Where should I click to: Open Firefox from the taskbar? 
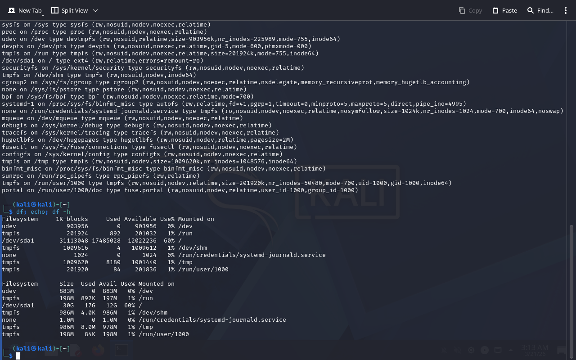click(98, 350)
